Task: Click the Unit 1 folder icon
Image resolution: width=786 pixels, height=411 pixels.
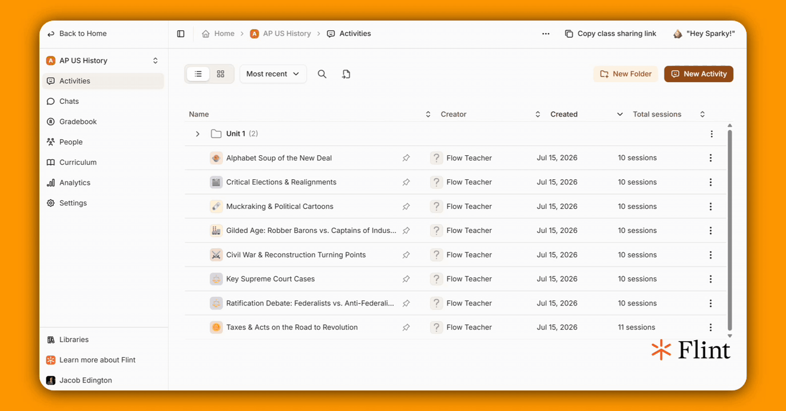Action: coord(216,134)
